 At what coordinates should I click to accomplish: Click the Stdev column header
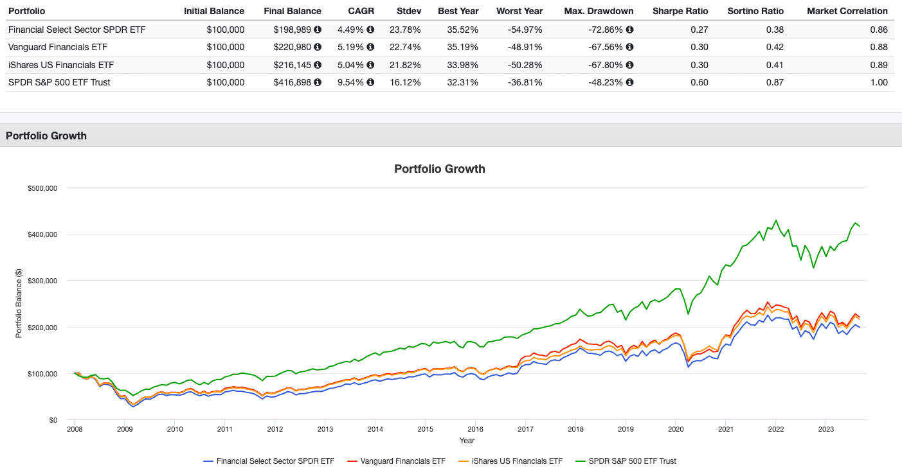408,11
